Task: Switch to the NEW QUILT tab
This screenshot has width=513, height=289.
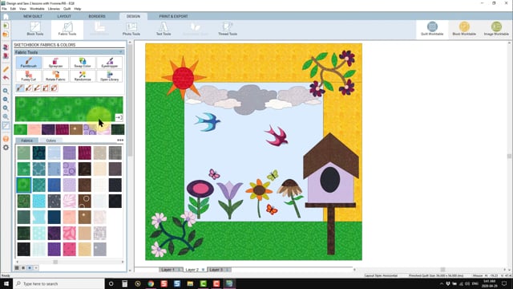Action: pyautogui.click(x=32, y=16)
